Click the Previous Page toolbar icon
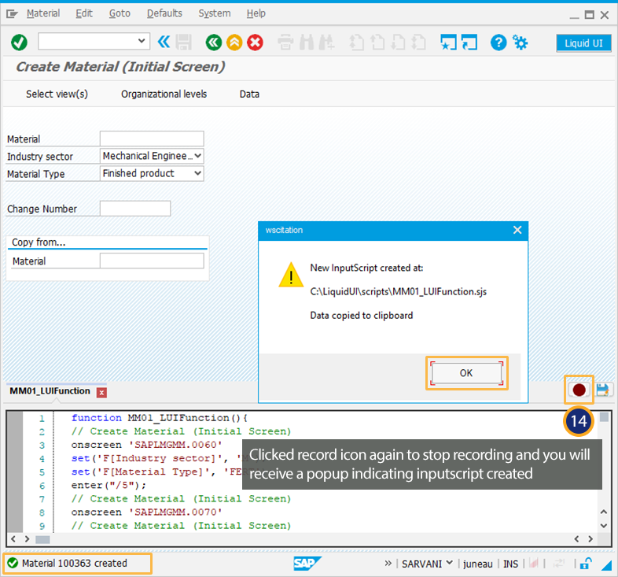618x577 pixels. click(377, 43)
